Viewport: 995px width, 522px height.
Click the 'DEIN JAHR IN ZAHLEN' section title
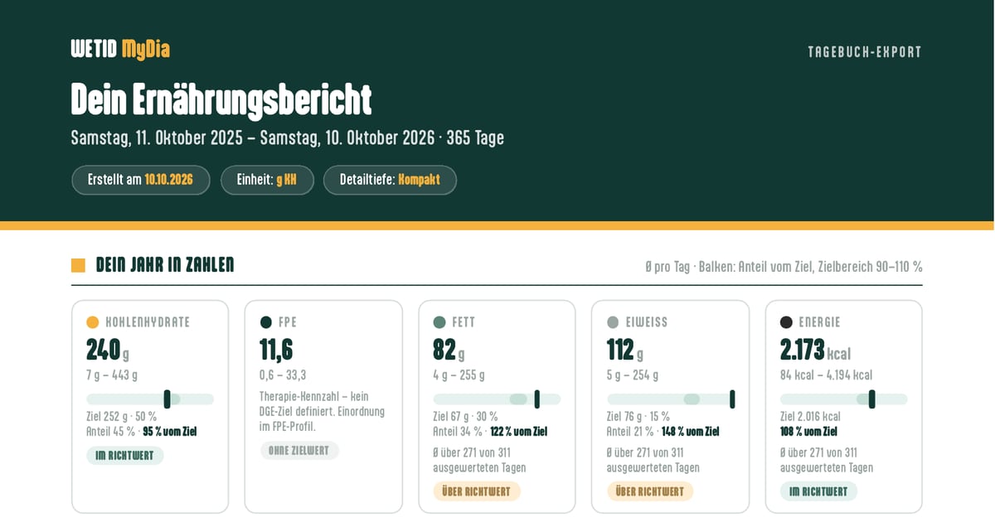click(165, 265)
